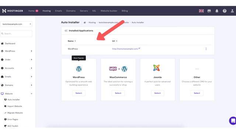Open the http://testsiteexample.com/ link
The height and width of the screenshot is (132, 236).
[x=125, y=49]
